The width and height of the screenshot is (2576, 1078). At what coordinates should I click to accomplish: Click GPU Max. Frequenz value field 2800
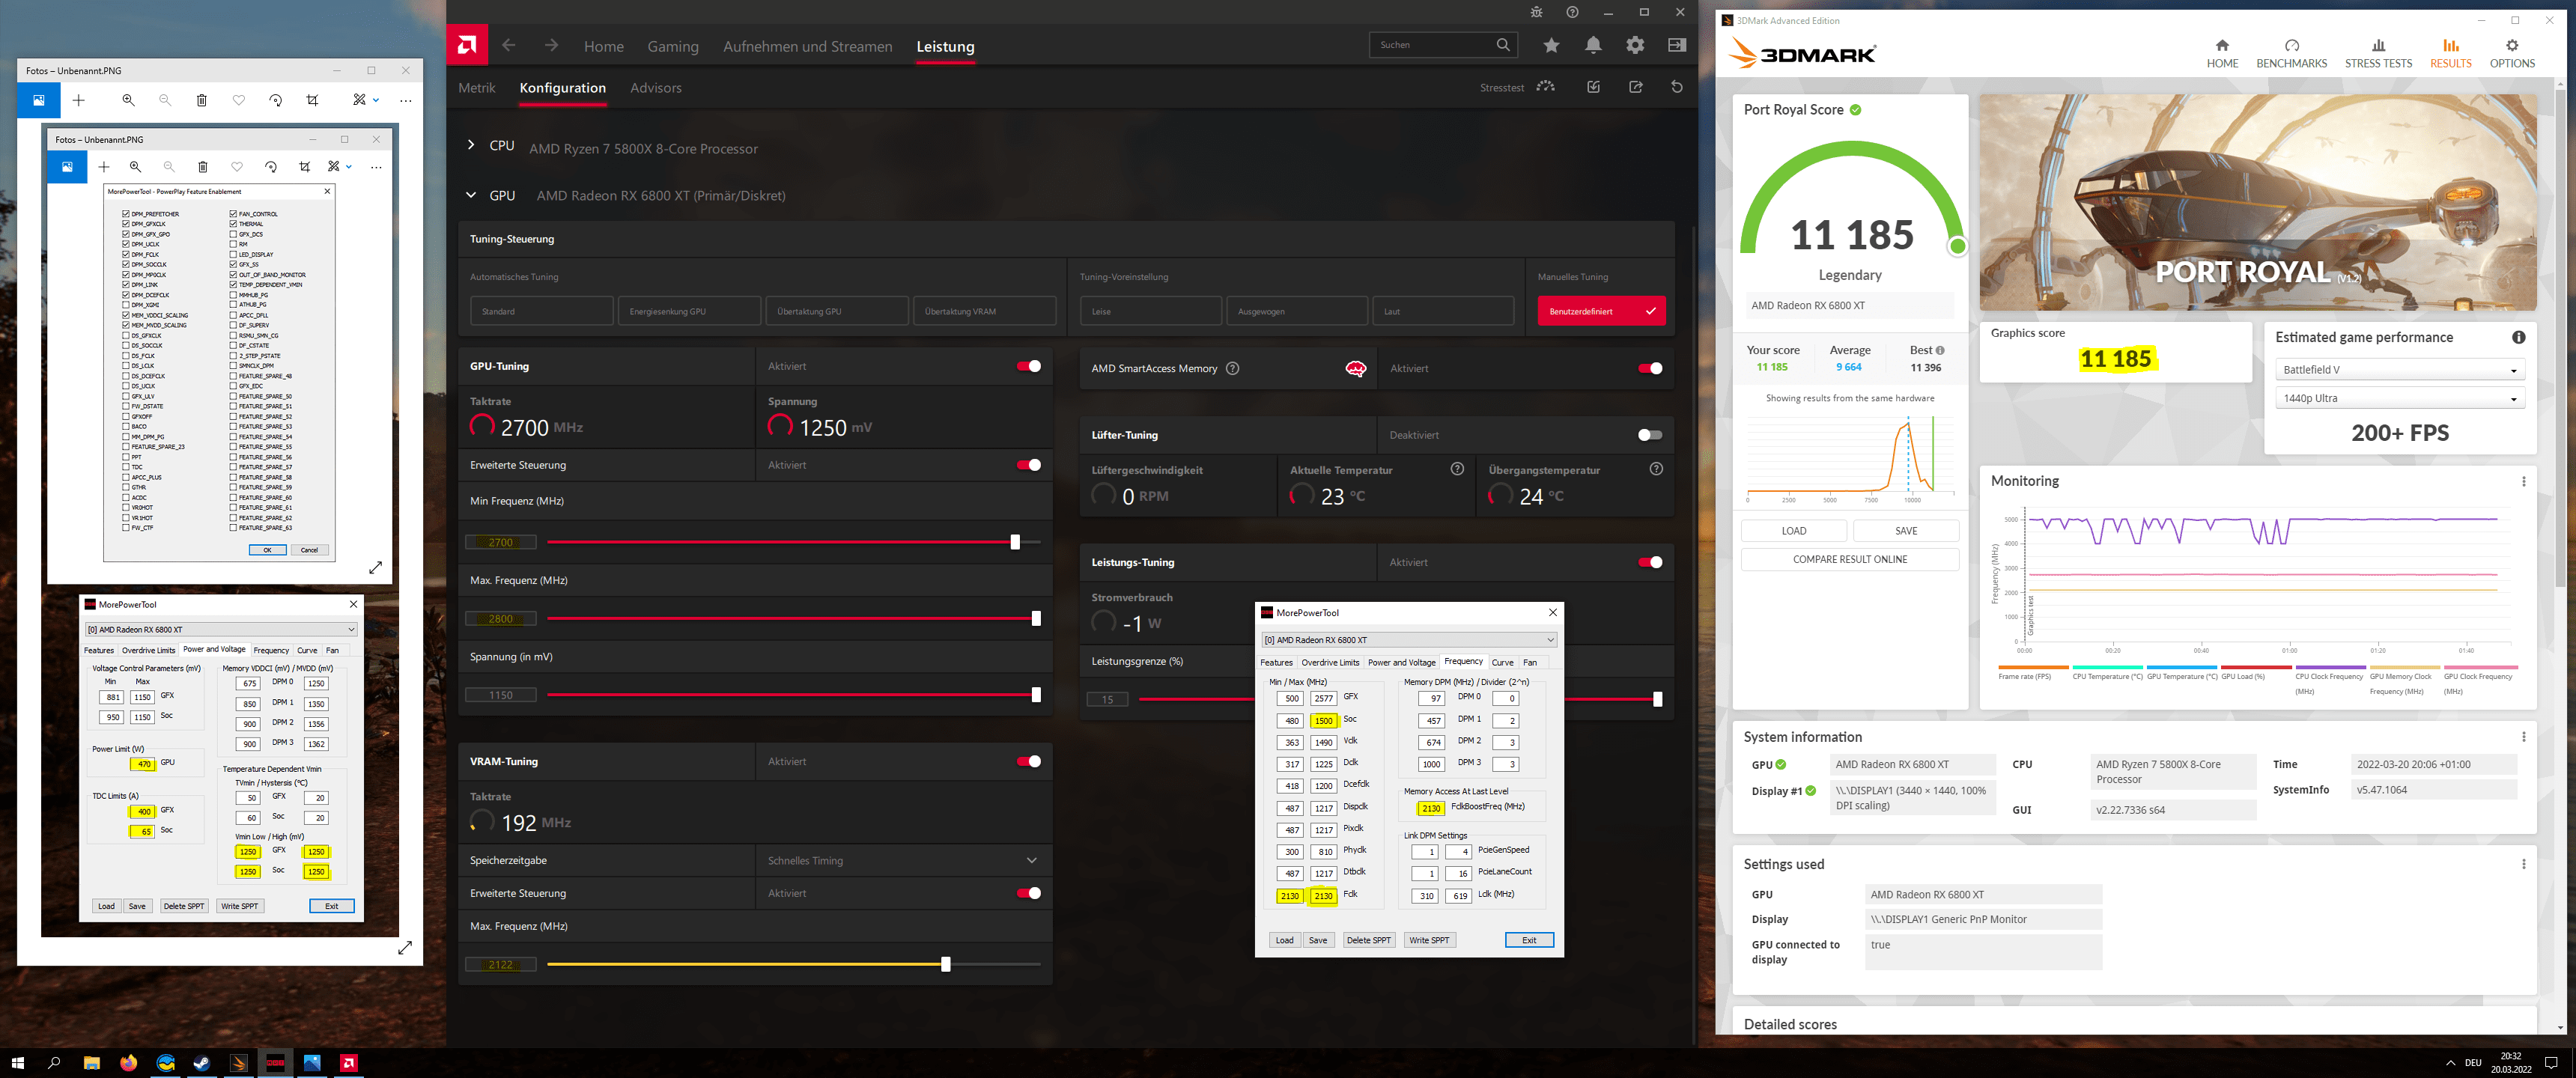coord(501,618)
